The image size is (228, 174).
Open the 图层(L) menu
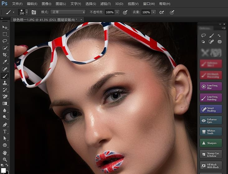point(61,4)
